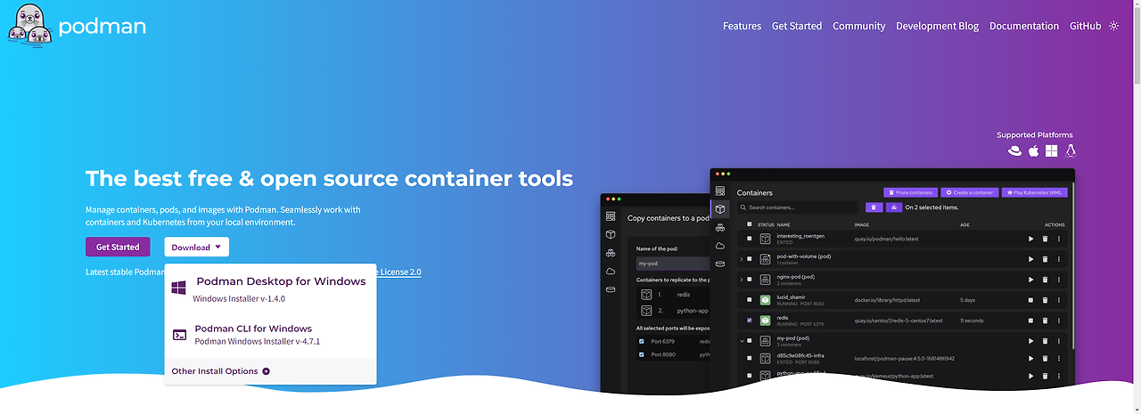
Task: Open dashboard icon in Copy containers window sidebar
Action: [x=611, y=216]
